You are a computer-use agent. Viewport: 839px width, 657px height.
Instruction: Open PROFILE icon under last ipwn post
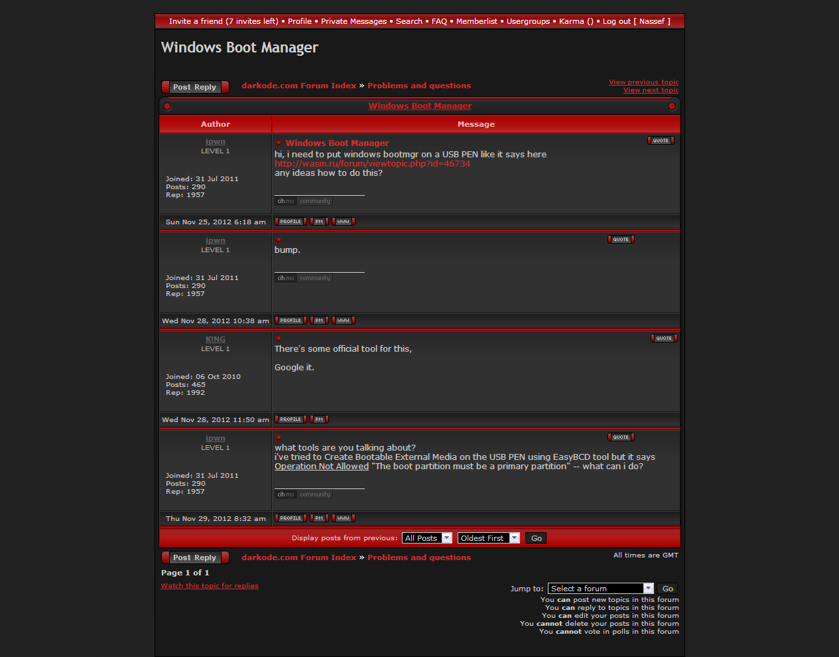pos(290,518)
